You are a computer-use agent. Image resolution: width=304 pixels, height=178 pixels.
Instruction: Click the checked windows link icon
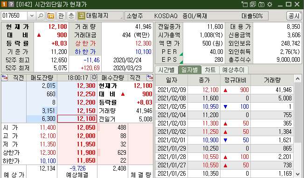[253, 4]
